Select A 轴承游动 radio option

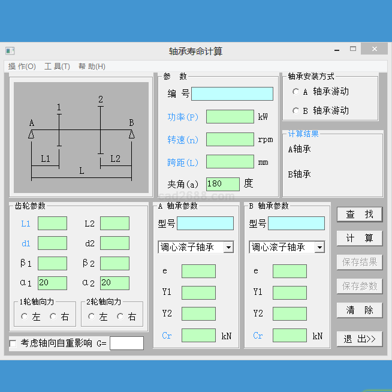pos(296,92)
